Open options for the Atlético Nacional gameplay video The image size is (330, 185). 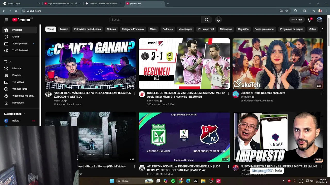point(228,167)
